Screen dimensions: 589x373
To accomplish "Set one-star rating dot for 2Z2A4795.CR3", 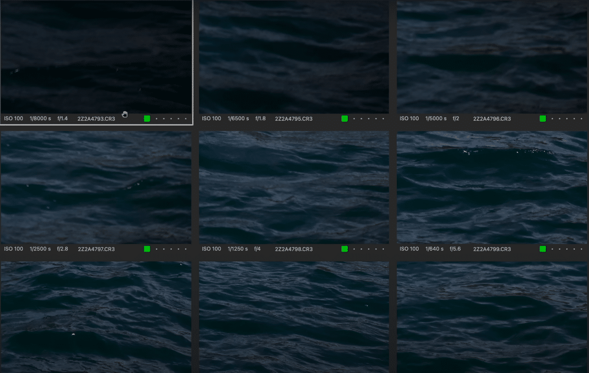I will [354, 119].
